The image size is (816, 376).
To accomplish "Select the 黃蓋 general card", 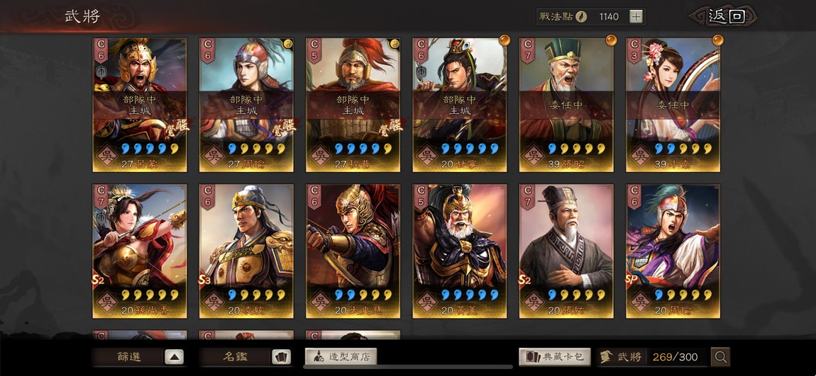I will pyautogui.click(x=460, y=251).
